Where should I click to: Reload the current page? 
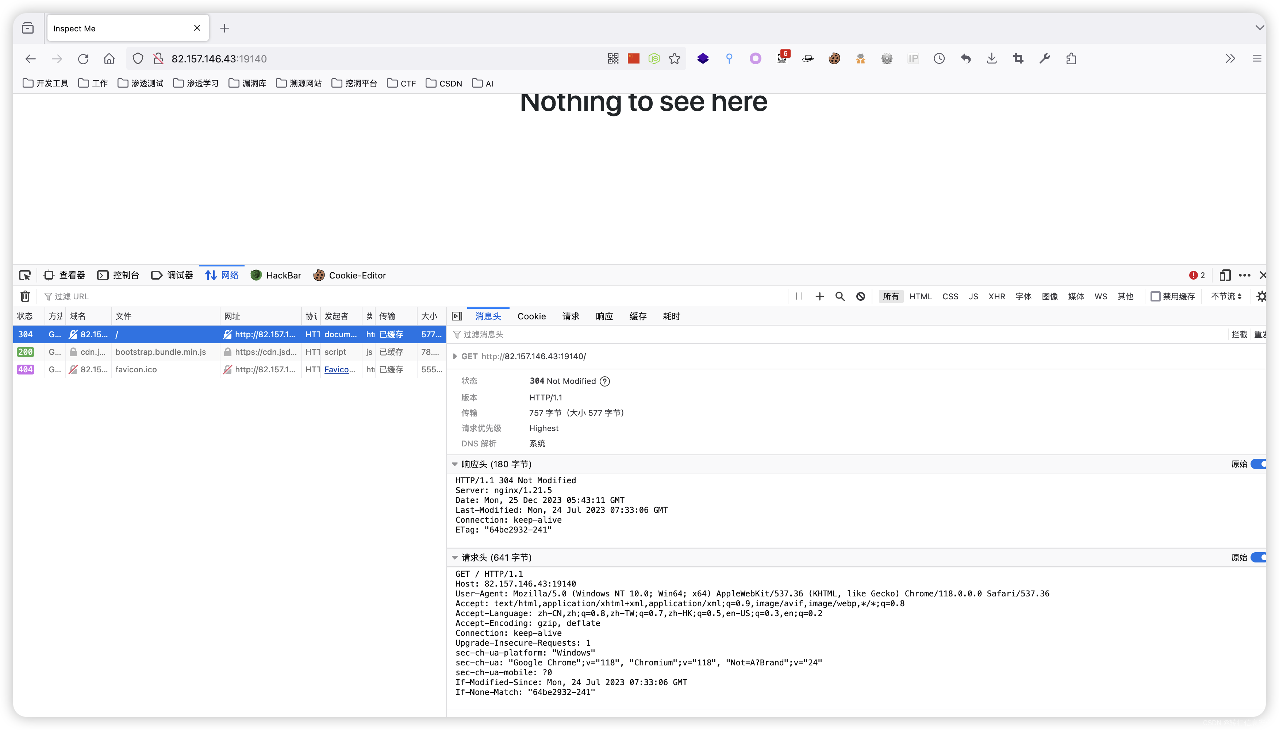83,59
